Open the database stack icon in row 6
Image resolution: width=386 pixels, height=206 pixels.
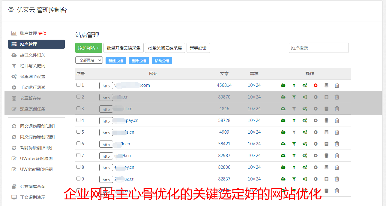[x=326, y=144]
